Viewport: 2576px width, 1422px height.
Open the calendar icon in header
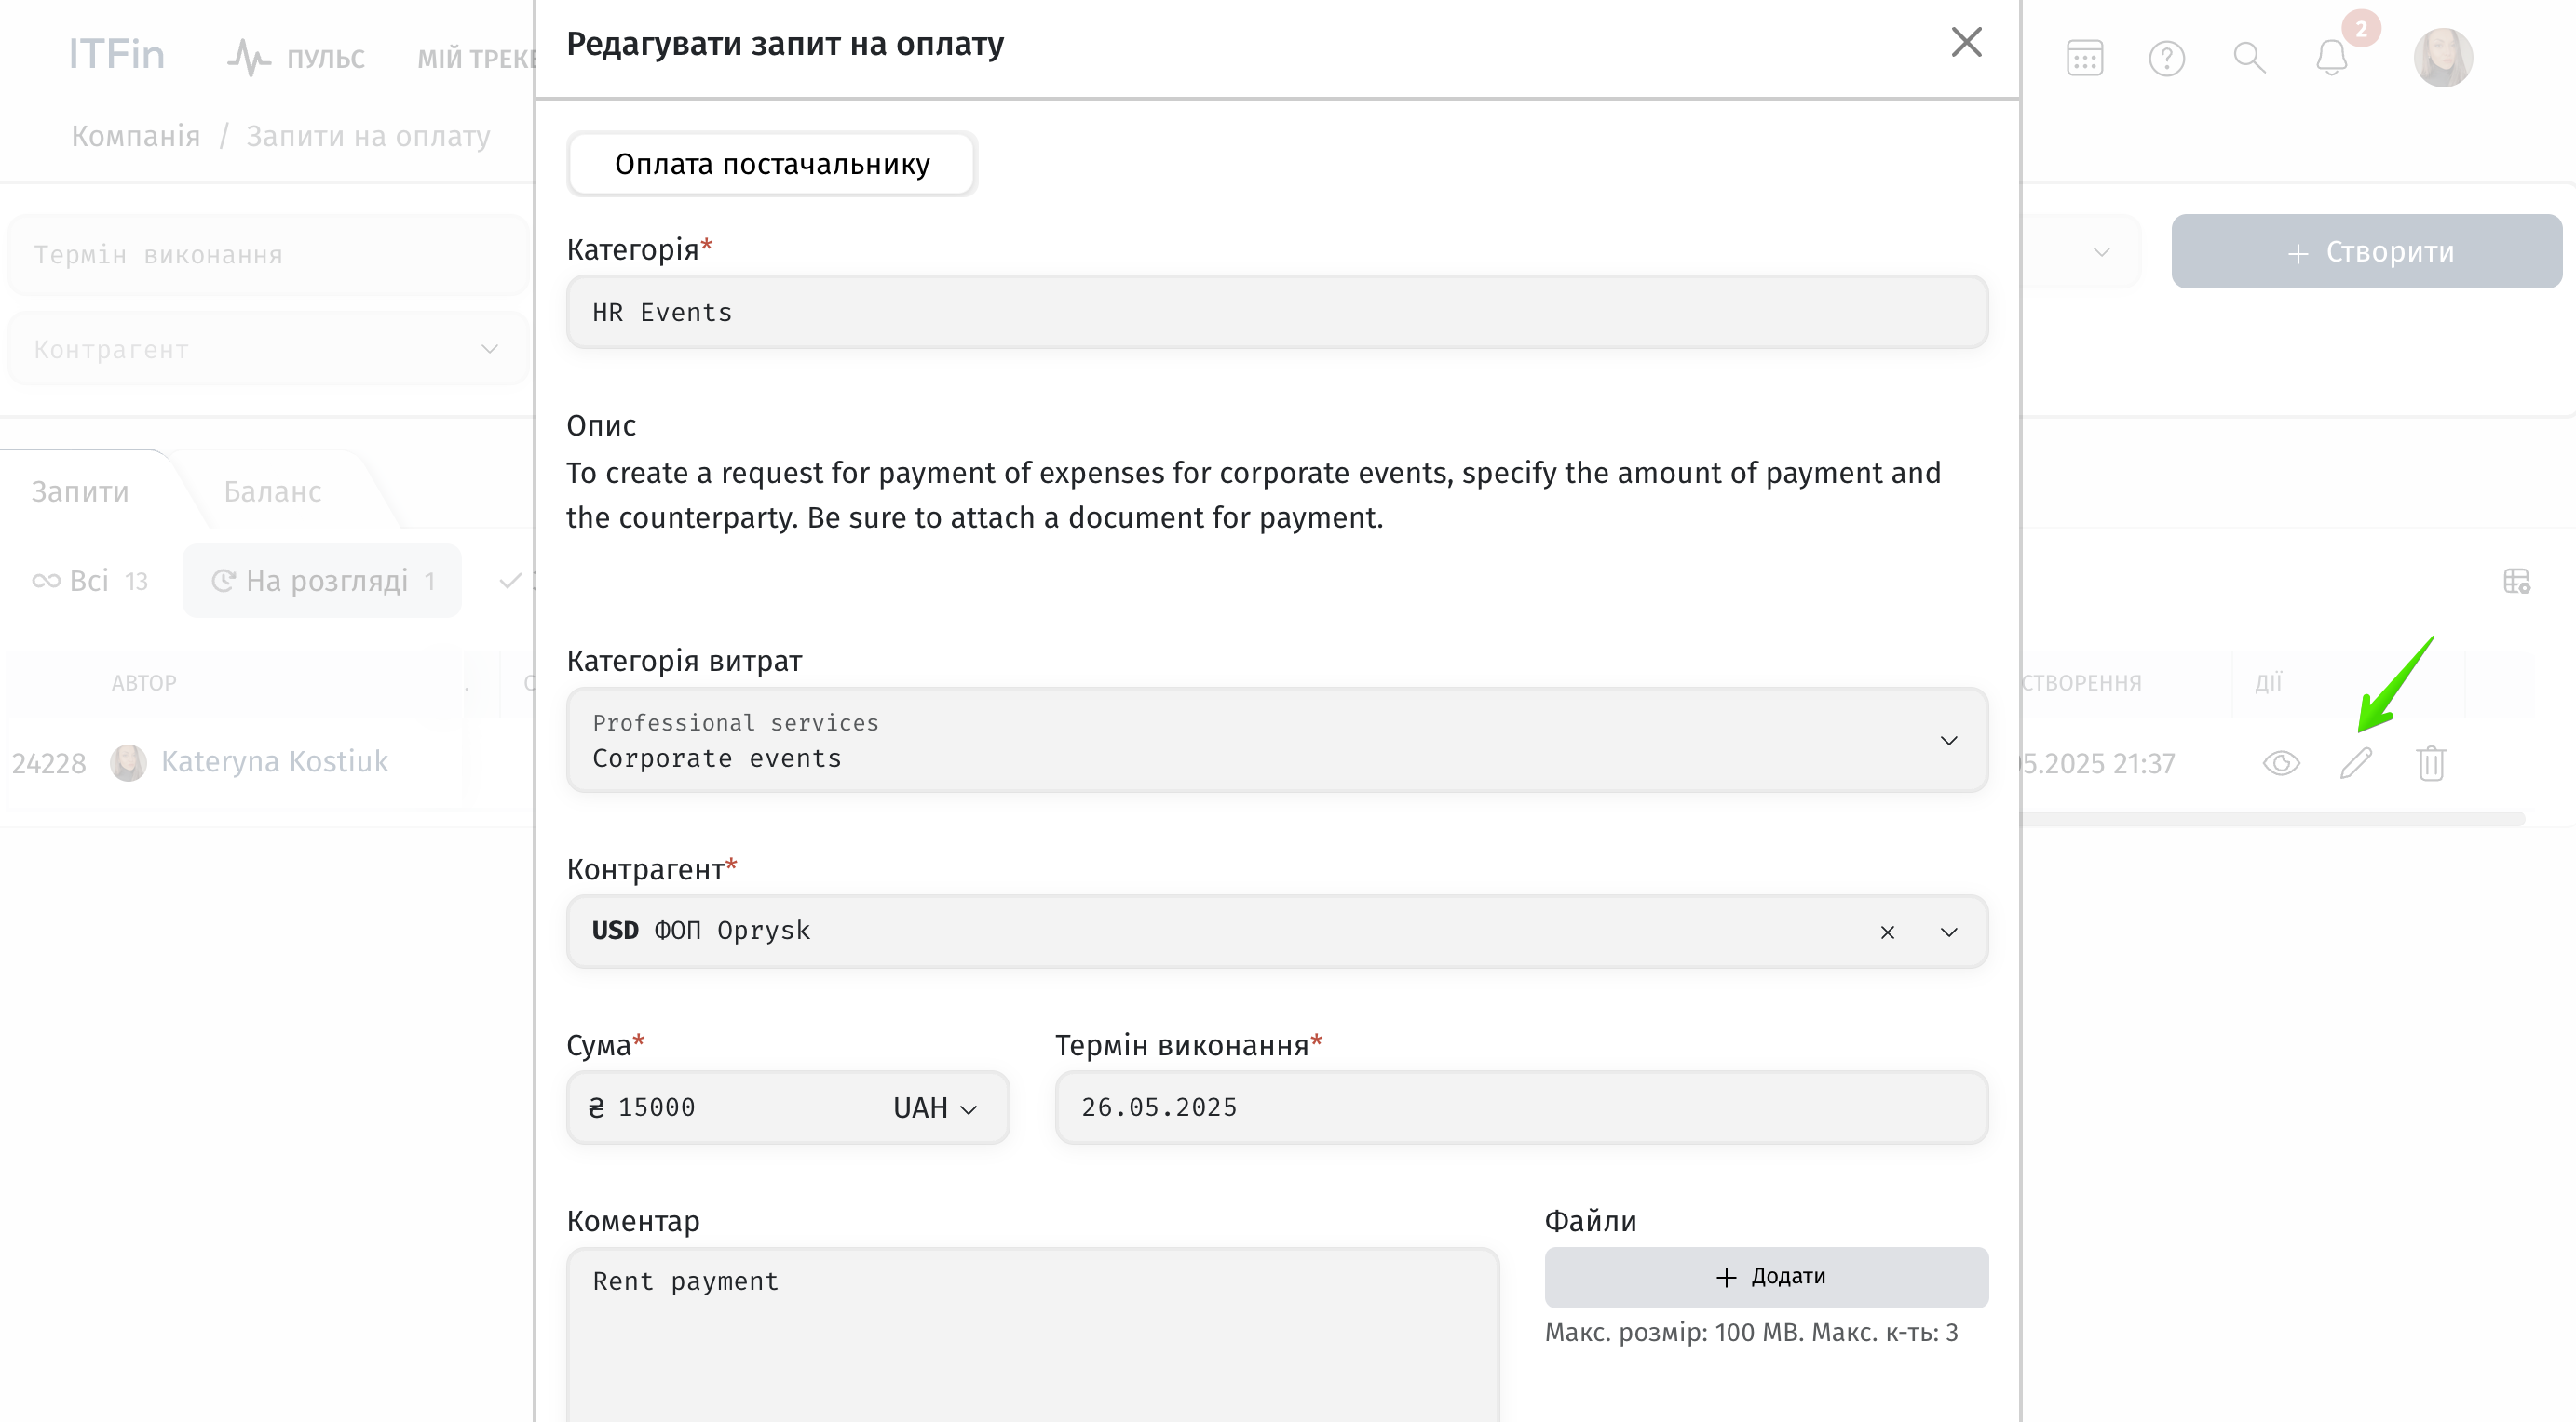point(2085,58)
